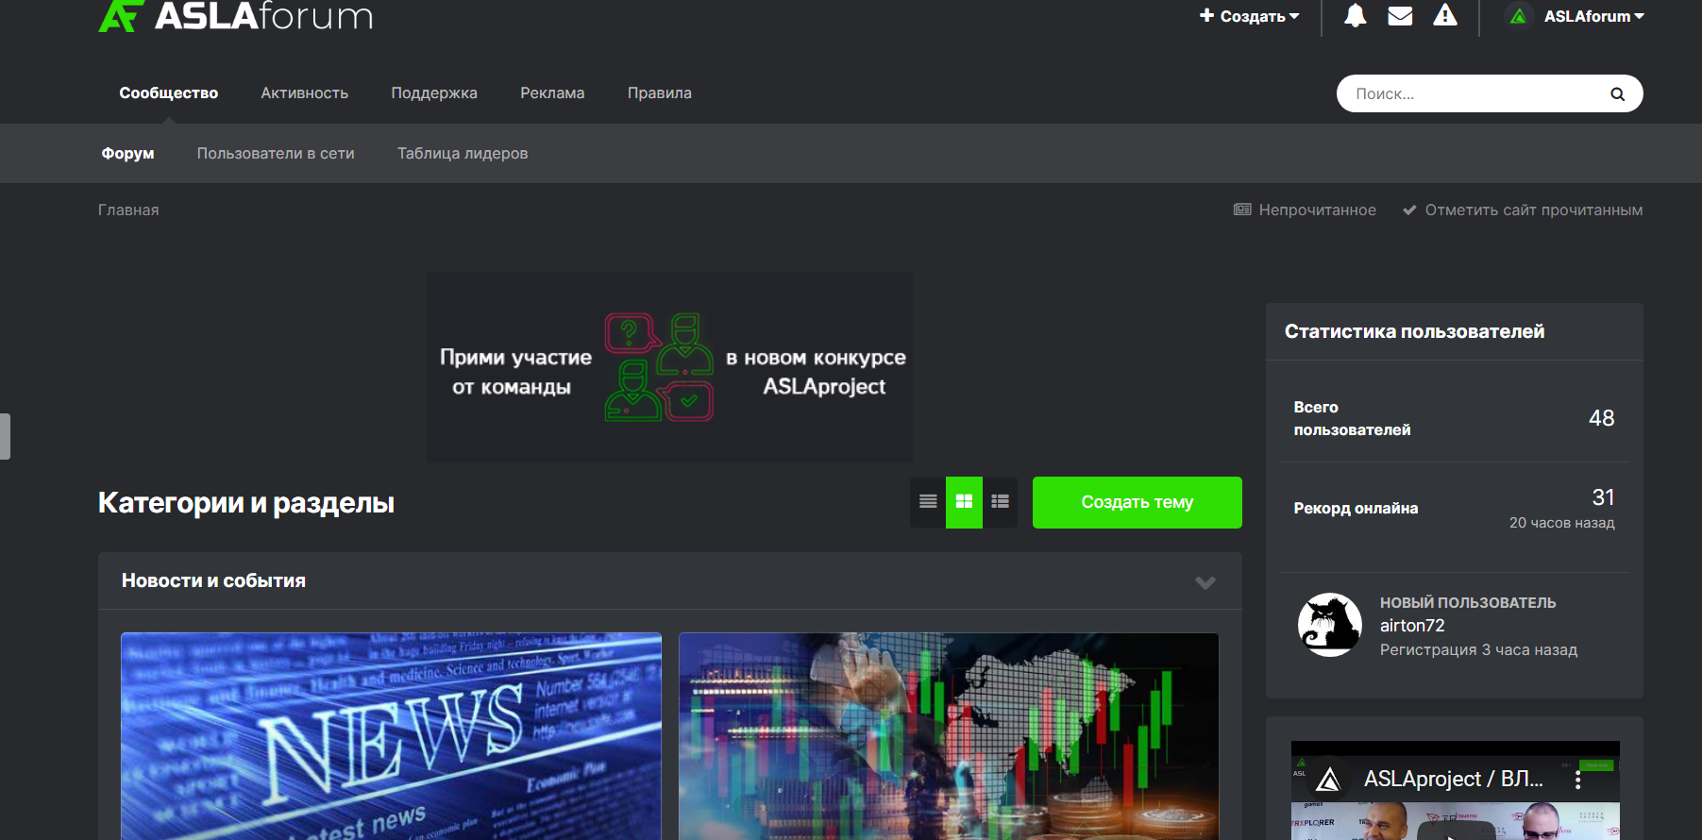Open the Правила tab
The image size is (1702, 840).
(660, 92)
